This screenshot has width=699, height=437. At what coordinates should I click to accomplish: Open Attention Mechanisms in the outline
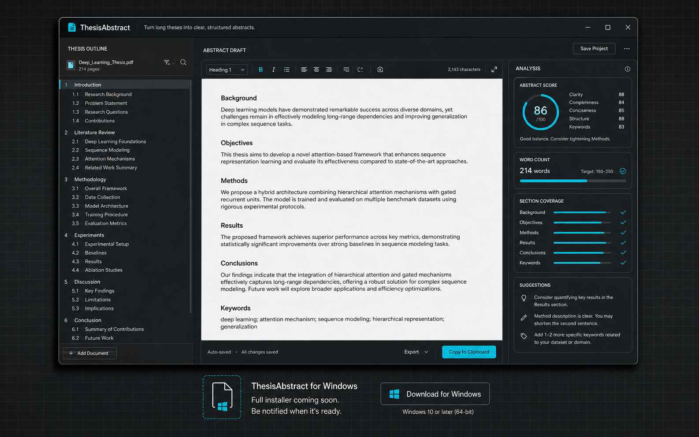pyautogui.click(x=110, y=159)
